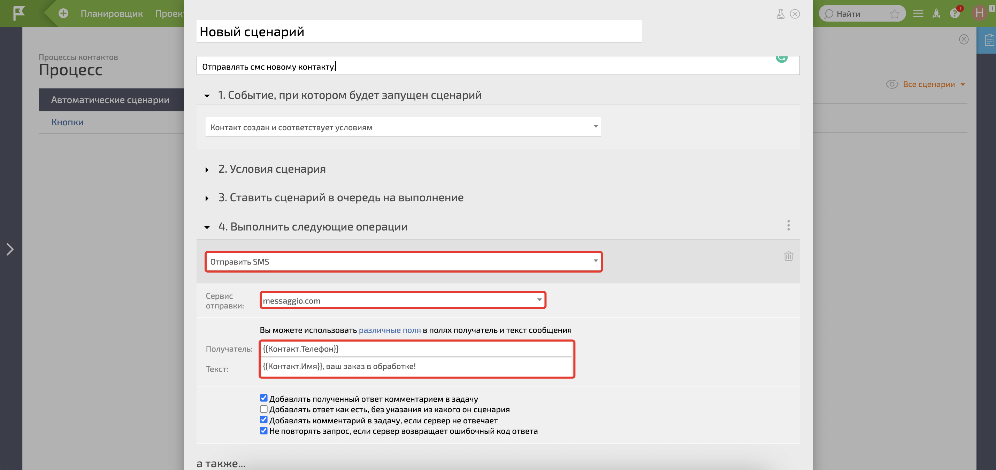
Task: Toggle Добавлять полученный ответ комментарием checkbox
Action: 264,398
